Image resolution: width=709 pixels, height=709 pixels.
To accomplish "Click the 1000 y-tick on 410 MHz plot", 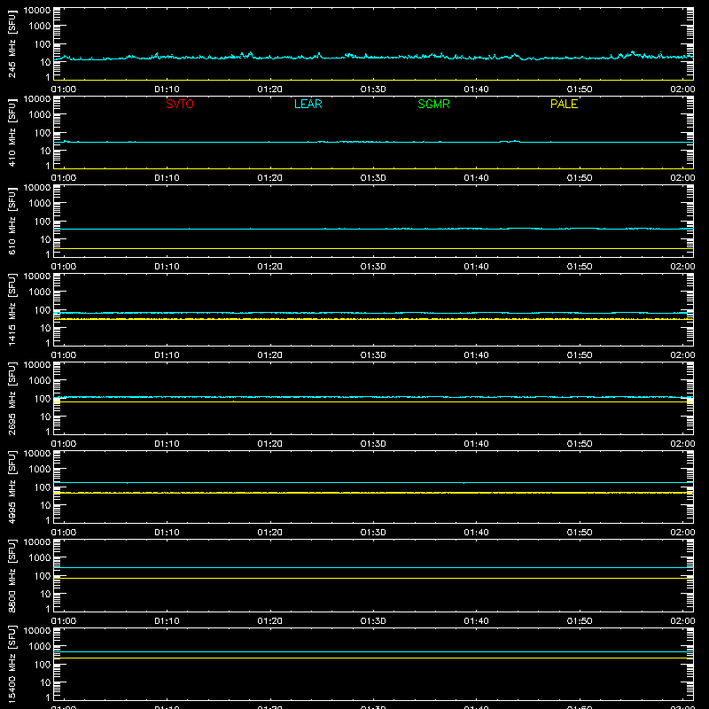I will [40, 115].
